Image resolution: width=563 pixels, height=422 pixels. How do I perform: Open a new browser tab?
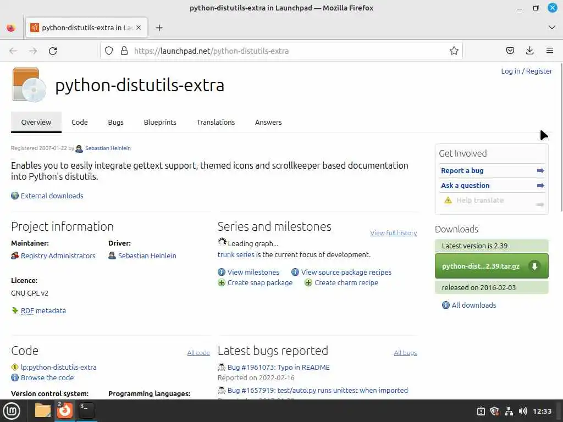pos(159,27)
